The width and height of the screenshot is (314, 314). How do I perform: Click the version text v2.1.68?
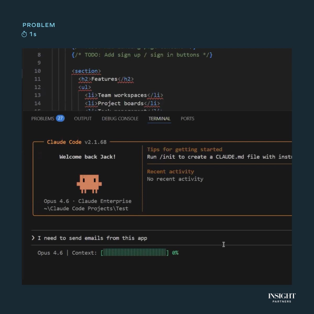[x=96, y=142]
